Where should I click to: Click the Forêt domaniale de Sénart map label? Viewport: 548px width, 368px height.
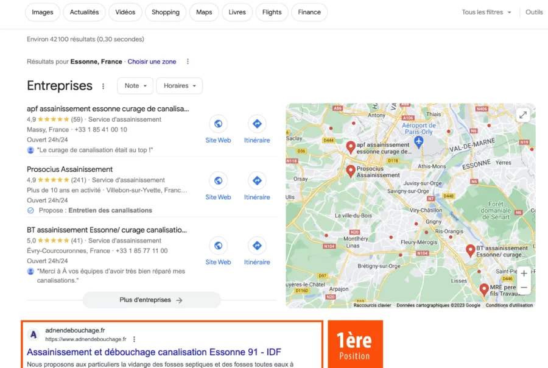coord(496,210)
